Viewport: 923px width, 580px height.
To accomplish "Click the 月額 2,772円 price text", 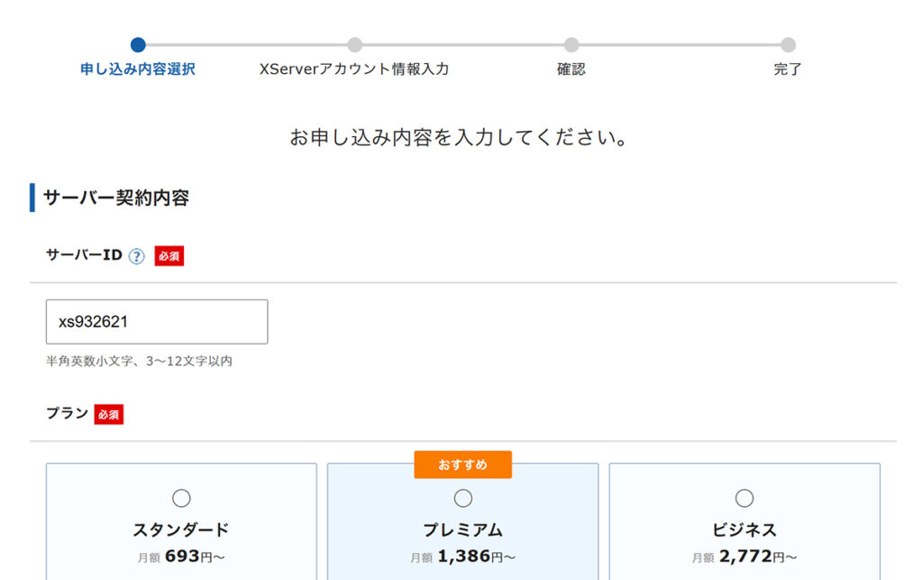I will [x=745, y=557].
